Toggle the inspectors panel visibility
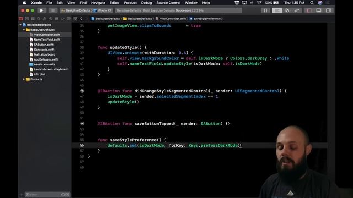This screenshot has height=198, width=353. [x=328, y=10]
